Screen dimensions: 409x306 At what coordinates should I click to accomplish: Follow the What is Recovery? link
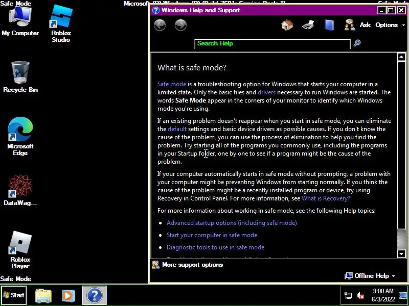(x=326, y=198)
